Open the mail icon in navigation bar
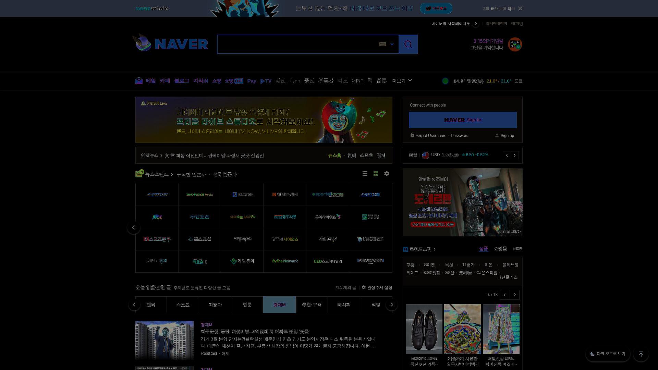This screenshot has height=370, width=658. 139,81
